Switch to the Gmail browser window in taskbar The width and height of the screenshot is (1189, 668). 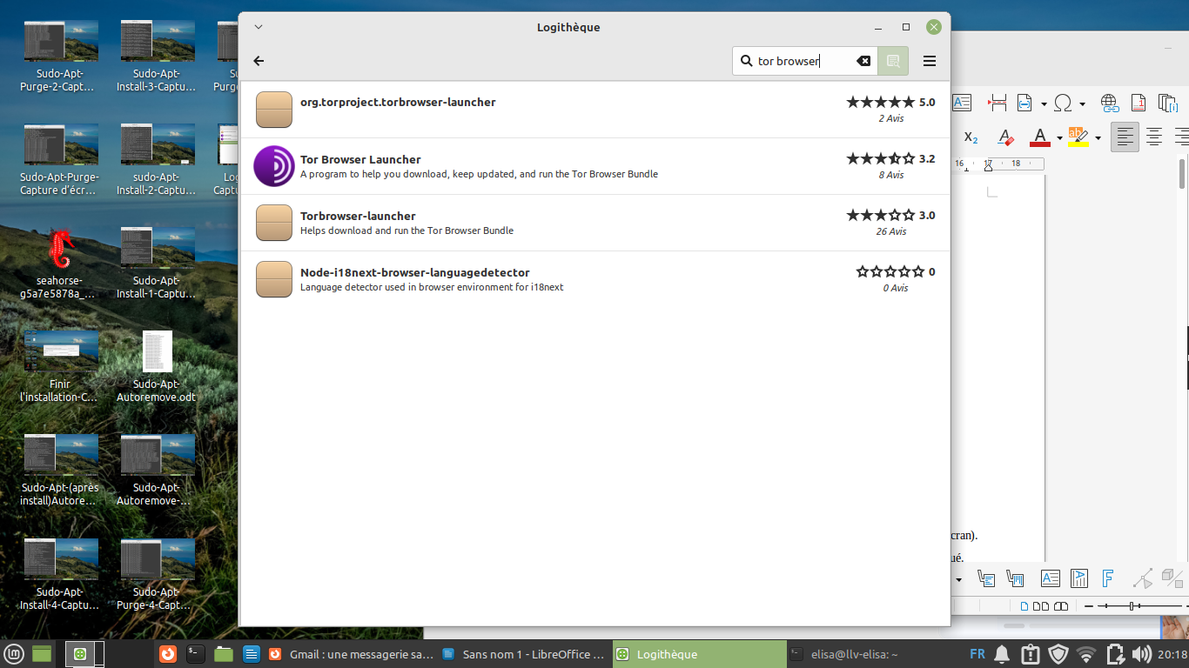pos(350,654)
